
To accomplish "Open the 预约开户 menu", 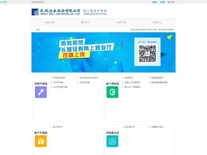I will (x=85, y=23).
